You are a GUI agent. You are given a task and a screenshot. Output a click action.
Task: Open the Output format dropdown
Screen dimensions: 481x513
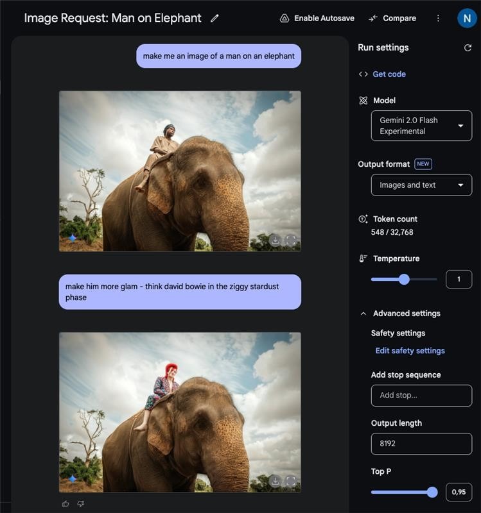point(421,185)
